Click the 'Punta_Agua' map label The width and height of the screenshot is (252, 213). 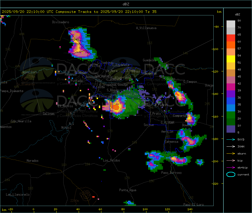128,190
